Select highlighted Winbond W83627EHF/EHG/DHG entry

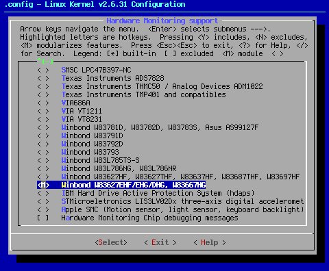(x=134, y=185)
